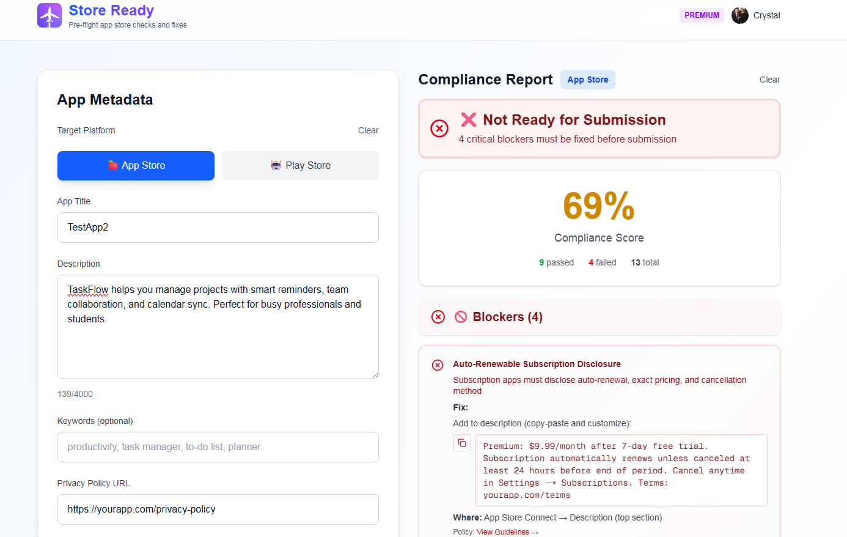847x537 pixels.
Task: Click the Store Ready airplane logo icon
Action: tap(49, 15)
